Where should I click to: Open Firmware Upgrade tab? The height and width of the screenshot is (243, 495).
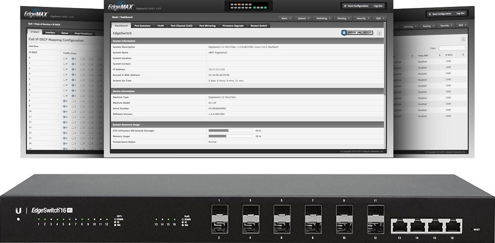click(x=233, y=26)
